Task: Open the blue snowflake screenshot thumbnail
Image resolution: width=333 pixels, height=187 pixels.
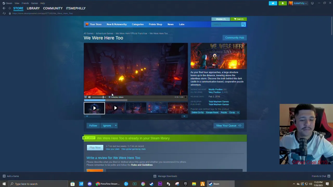Action: [x=157, y=108]
